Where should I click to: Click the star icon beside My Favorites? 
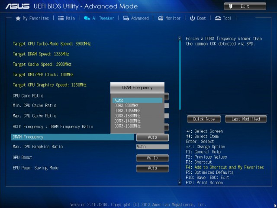(18, 18)
